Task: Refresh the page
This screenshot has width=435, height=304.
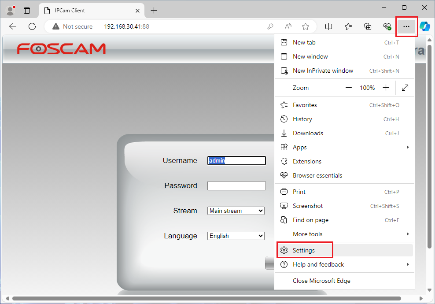Action: [32, 26]
